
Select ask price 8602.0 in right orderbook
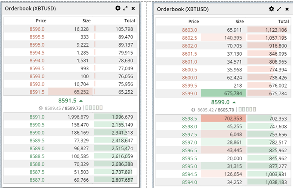pyautogui.click(x=189, y=46)
